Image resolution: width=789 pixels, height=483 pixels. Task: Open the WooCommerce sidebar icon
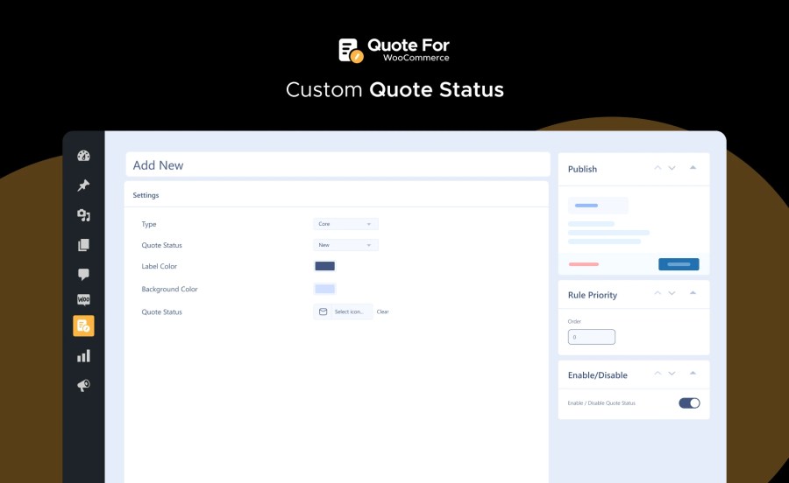pos(83,299)
